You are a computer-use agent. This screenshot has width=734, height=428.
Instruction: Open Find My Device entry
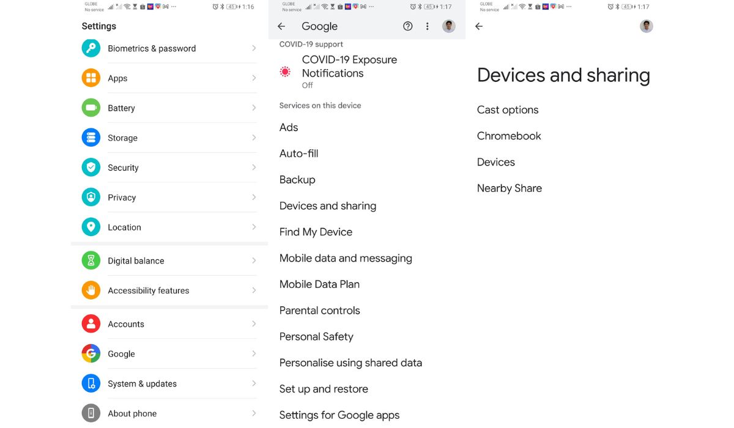[316, 232]
